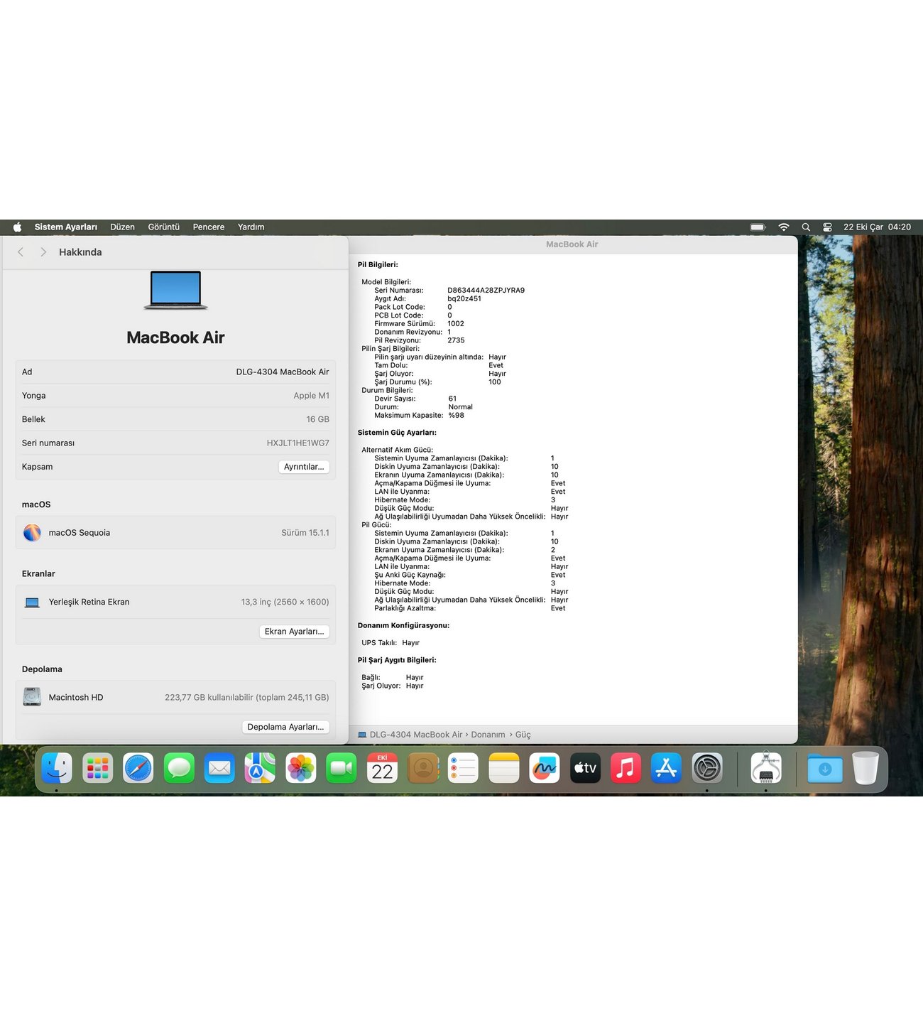Click the Yerleşik Retina Ekran row
Screen dimensions: 923x1016
click(x=175, y=602)
